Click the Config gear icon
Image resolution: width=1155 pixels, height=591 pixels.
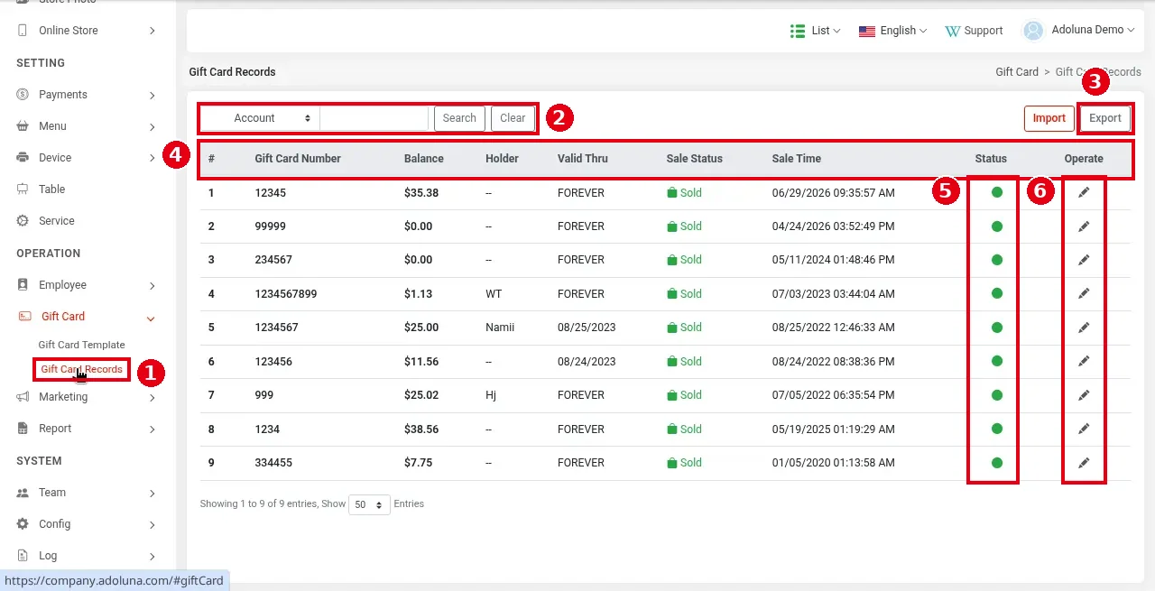tap(23, 524)
